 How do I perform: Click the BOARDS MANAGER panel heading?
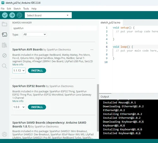(x=22, y=23)
